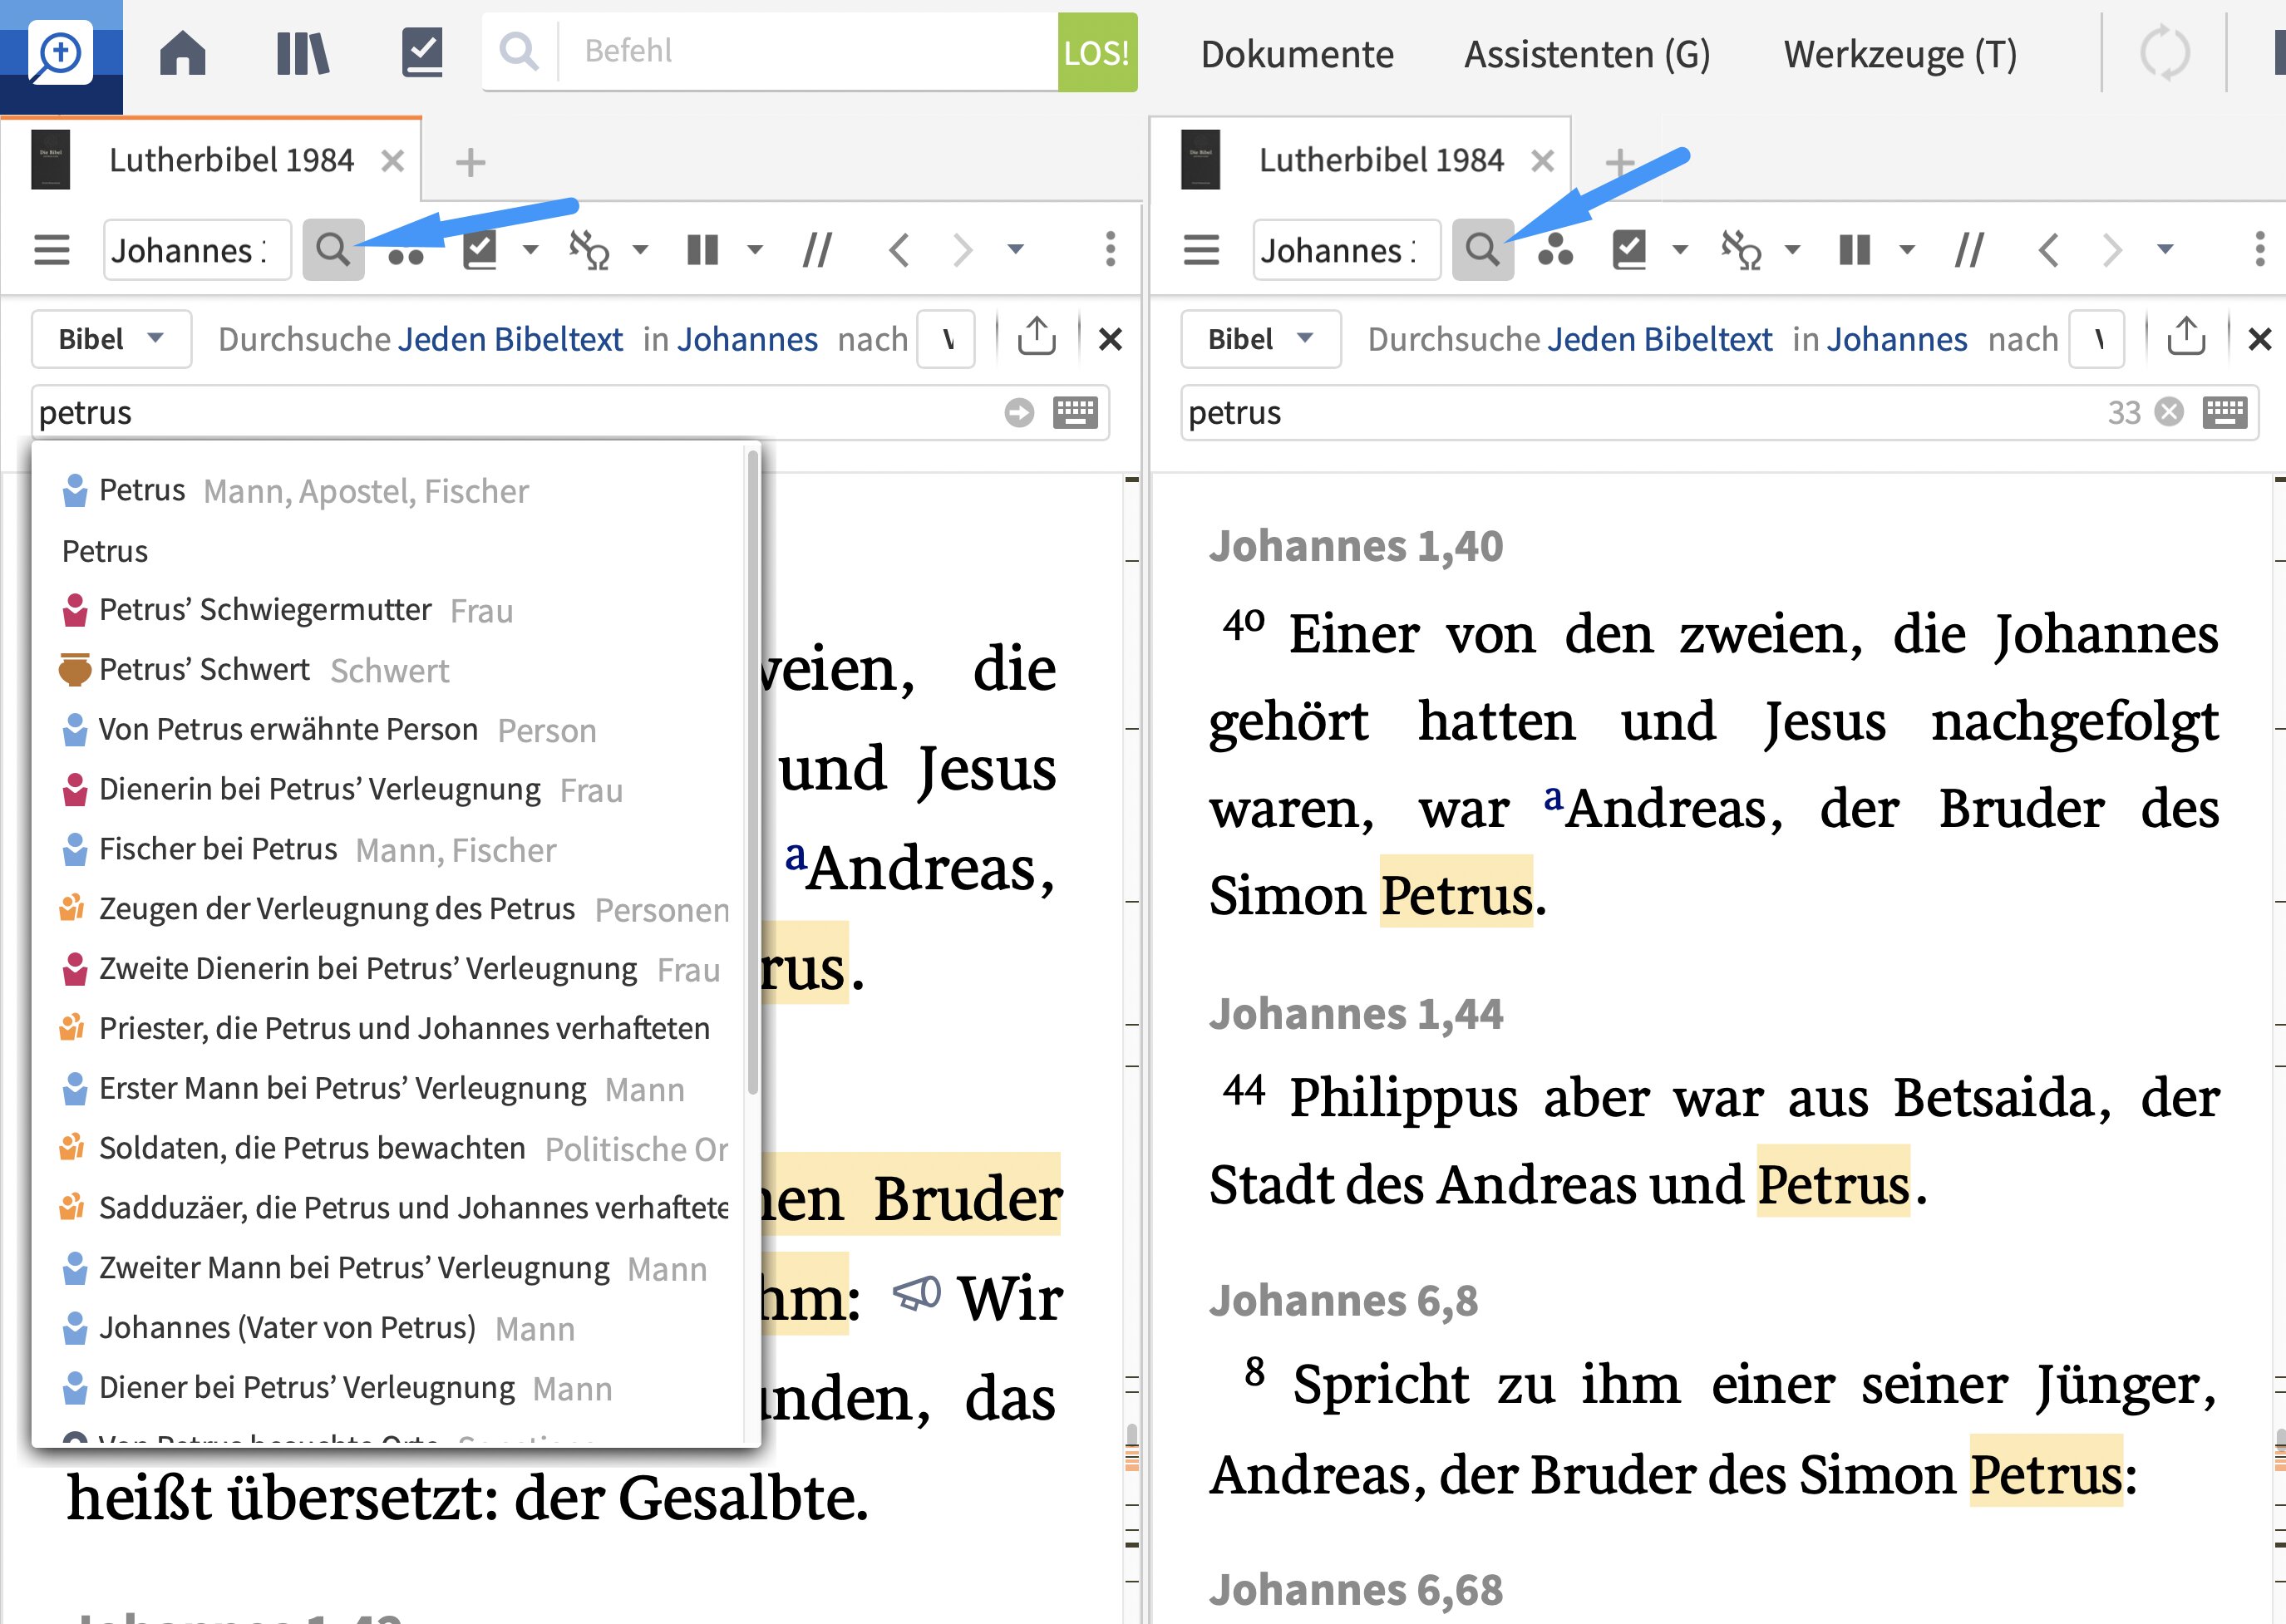
Task: Toggle right pane reading plan check icon
Action: pyautogui.click(x=1630, y=249)
